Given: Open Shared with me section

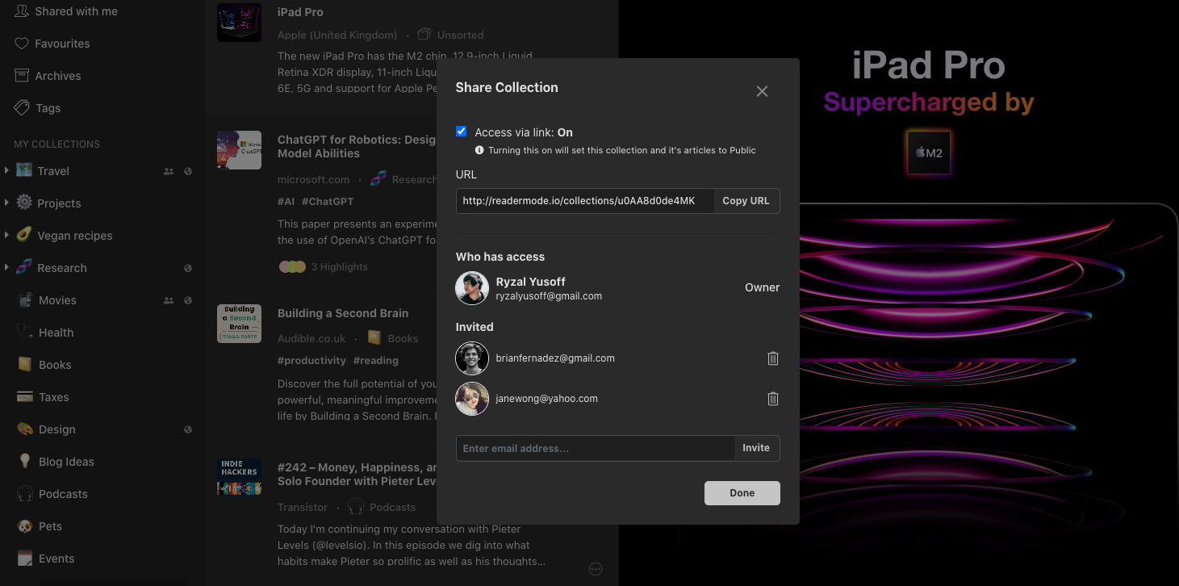Looking at the screenshot, I should 76,11.
